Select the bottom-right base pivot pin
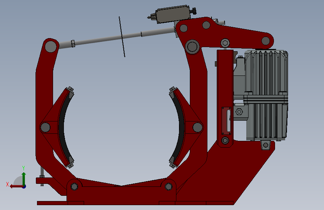Image resolution: width=324 pixels, height=210 pixels. pos(169,186)
